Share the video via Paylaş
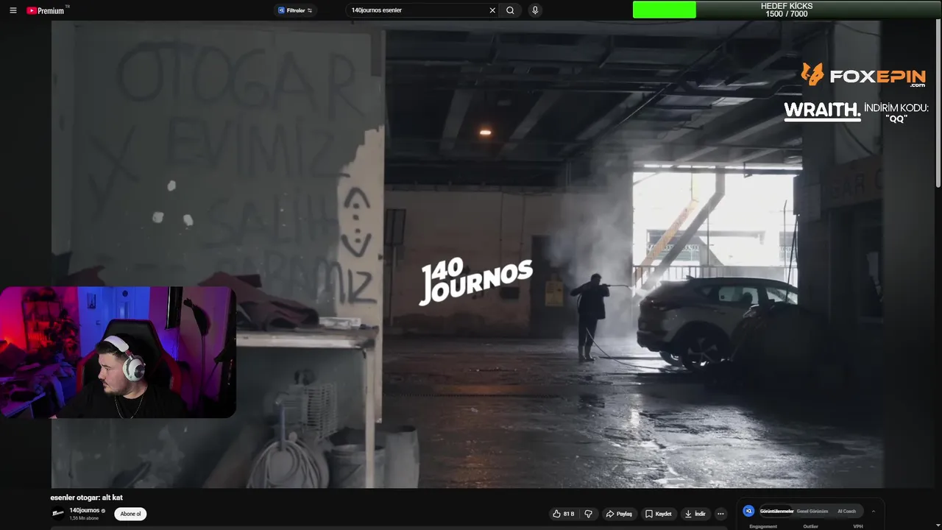Screen dimensions: 942x530 tap(619, 514)
